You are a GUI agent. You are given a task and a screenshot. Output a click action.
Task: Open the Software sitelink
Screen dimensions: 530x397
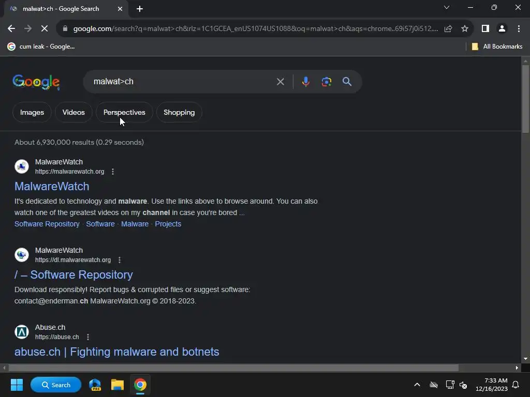100,224
